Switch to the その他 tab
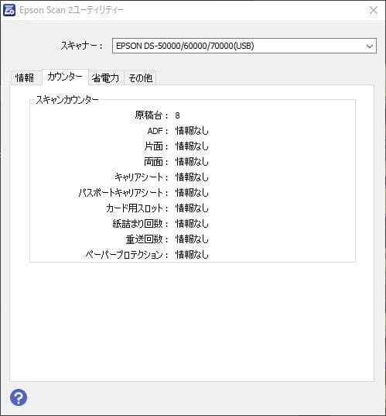 tap(140, 77)
